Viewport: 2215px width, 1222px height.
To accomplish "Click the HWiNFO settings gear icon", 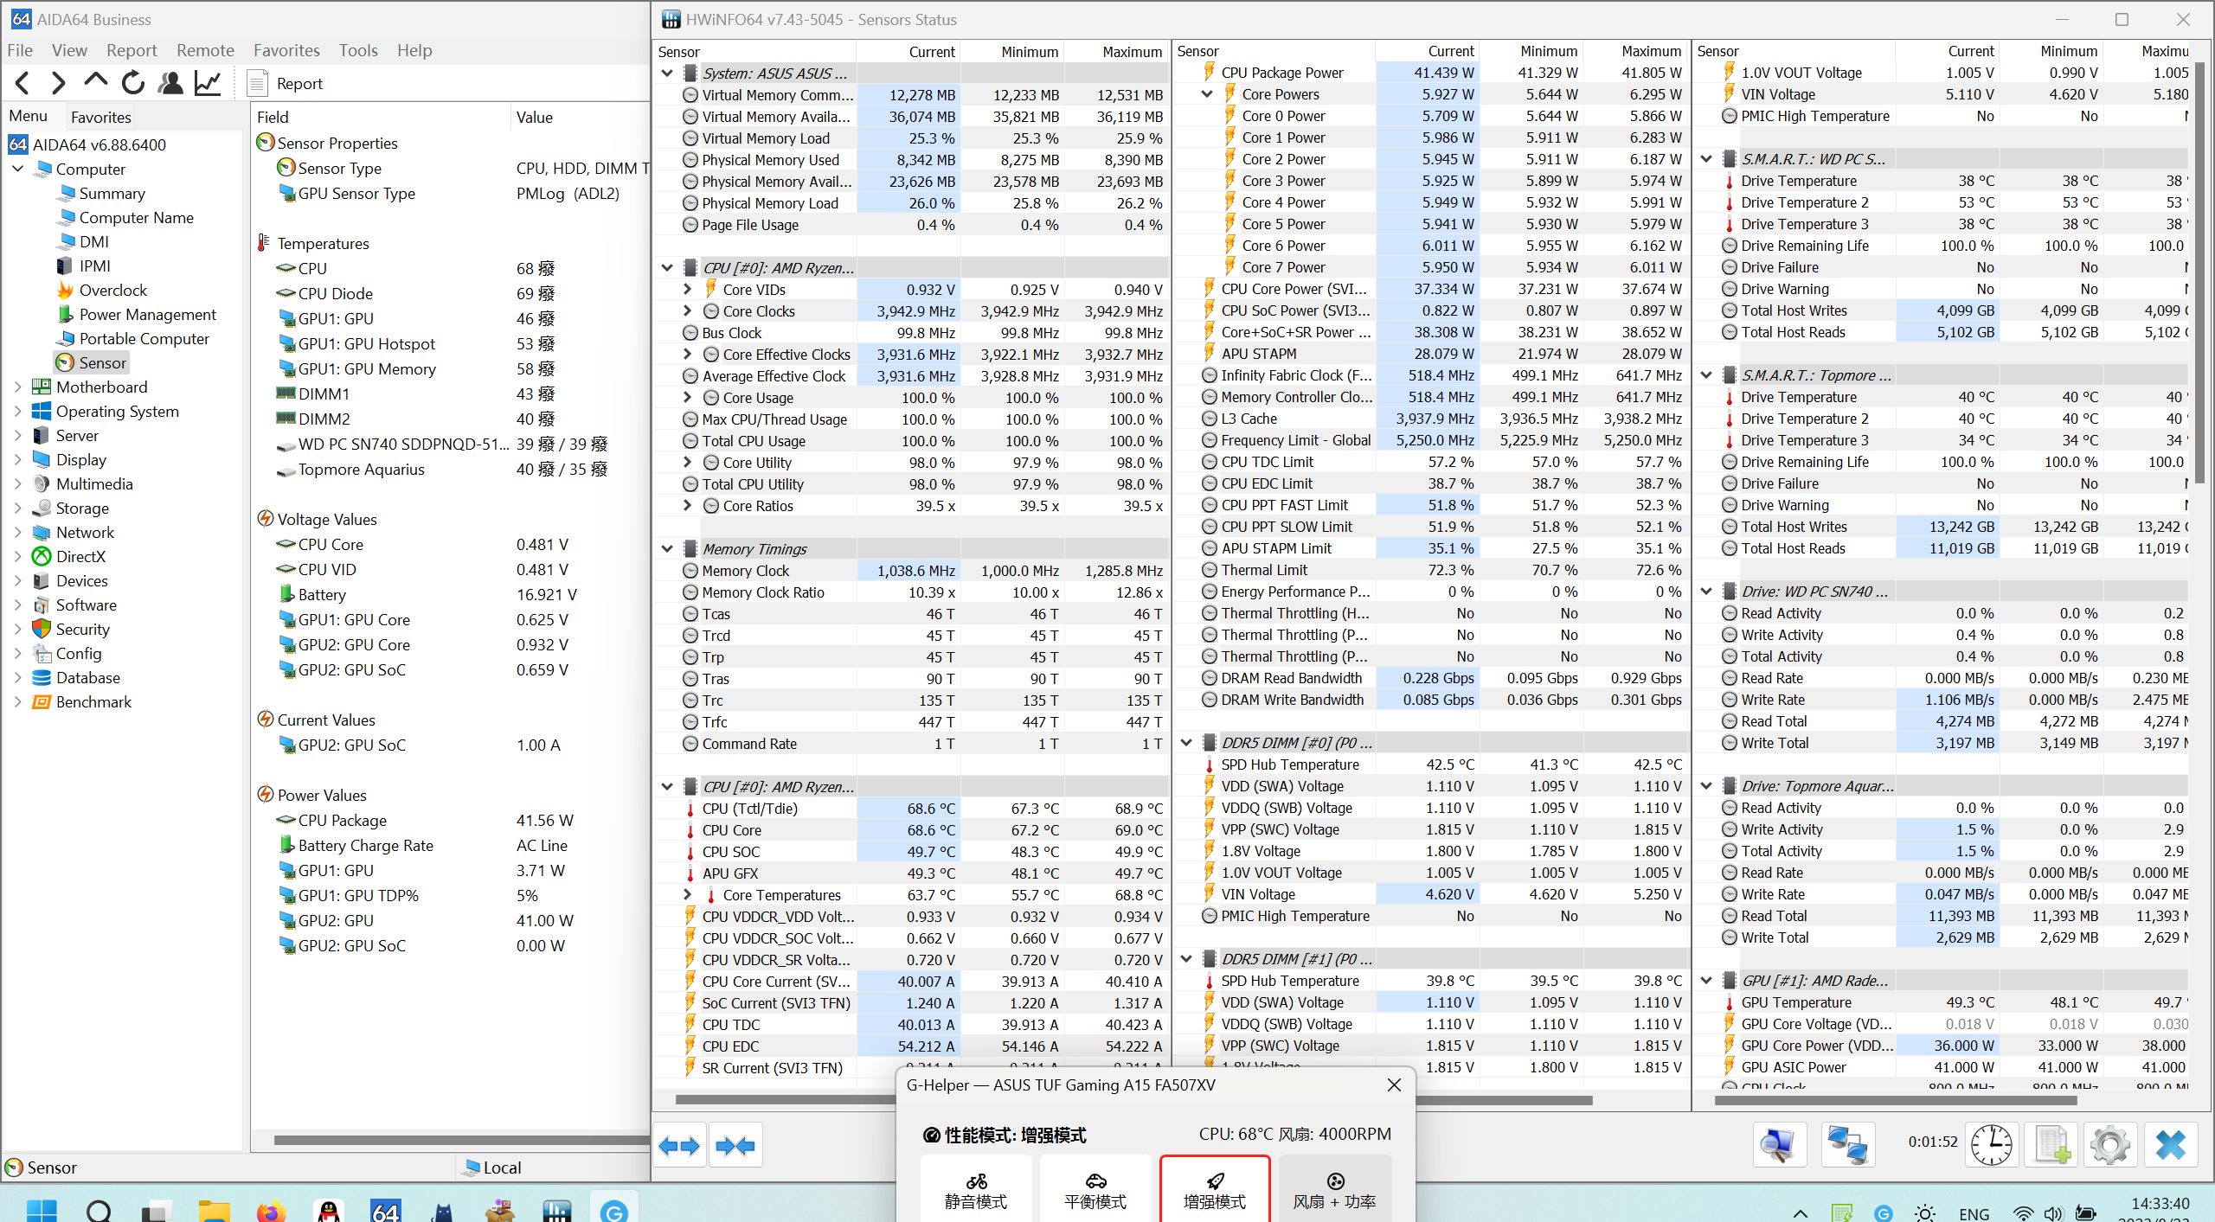I will tap(2109, 1145).
